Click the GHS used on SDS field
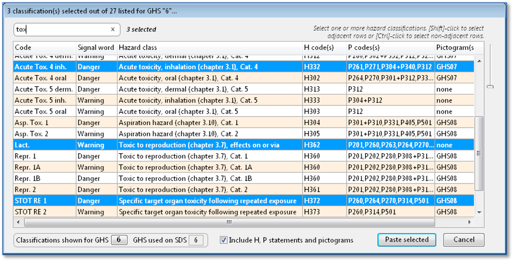Screen dimensions: 513x261 point(196,240)
